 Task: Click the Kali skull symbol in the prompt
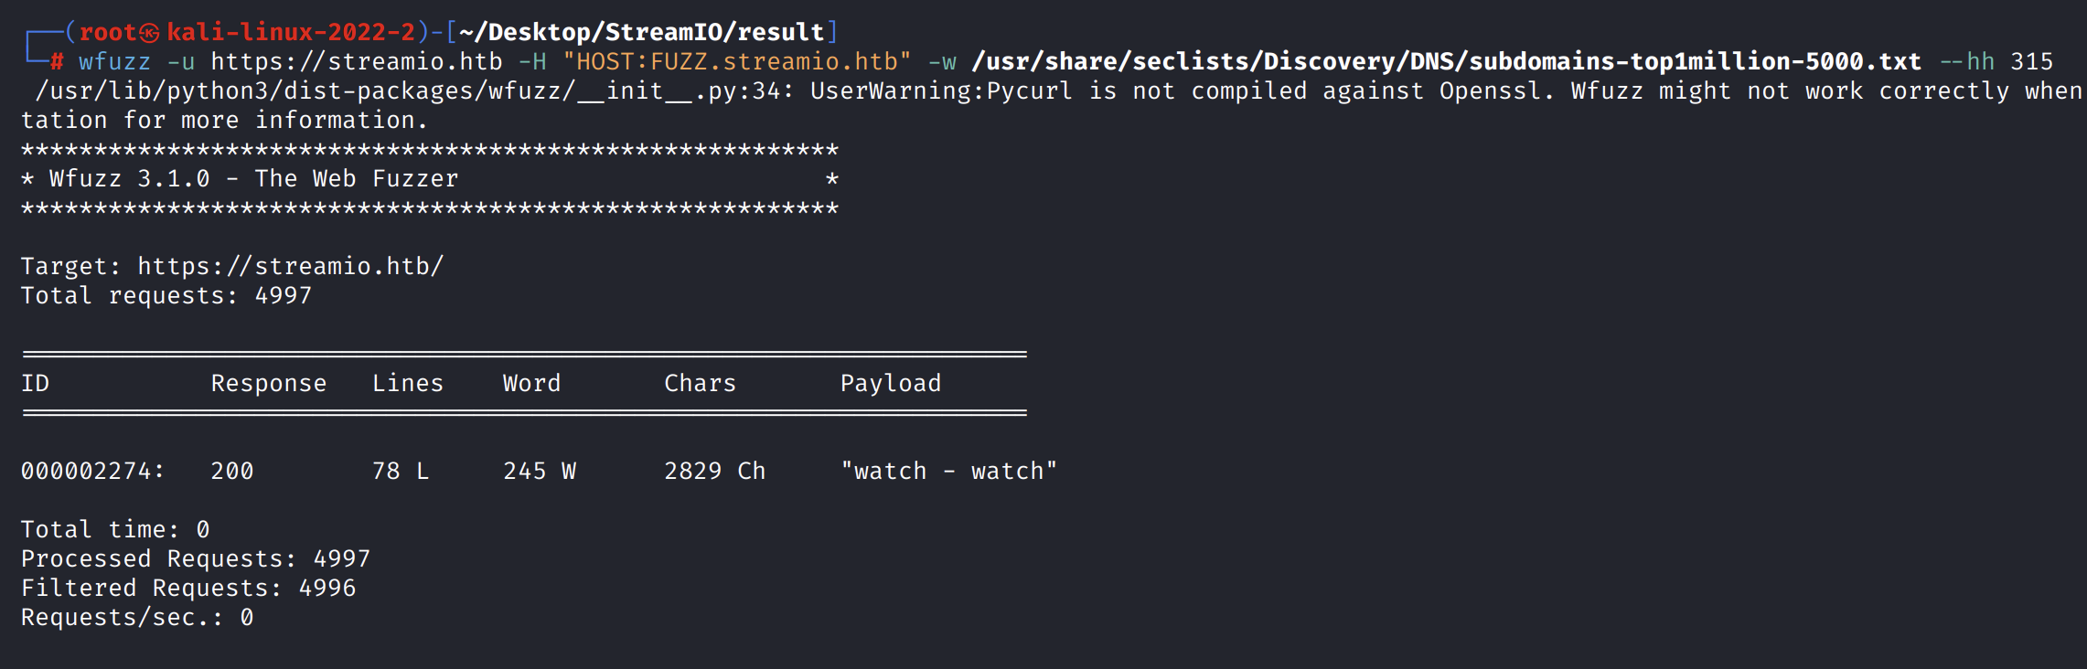150,33
